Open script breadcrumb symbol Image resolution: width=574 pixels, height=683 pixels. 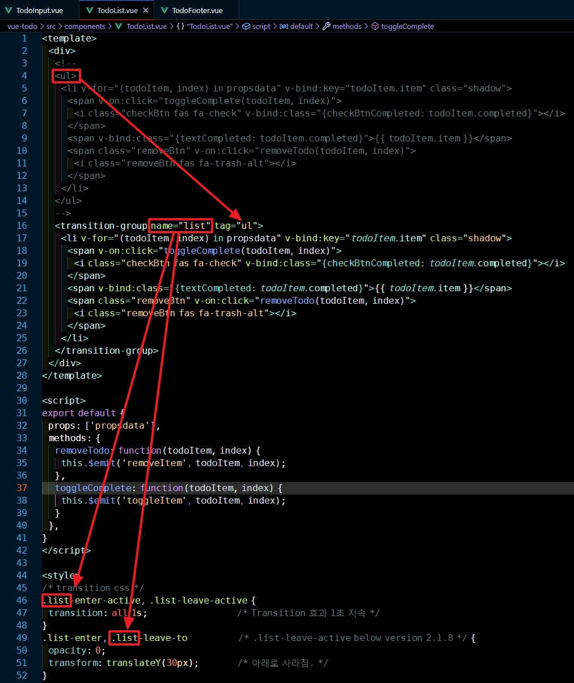261,26
